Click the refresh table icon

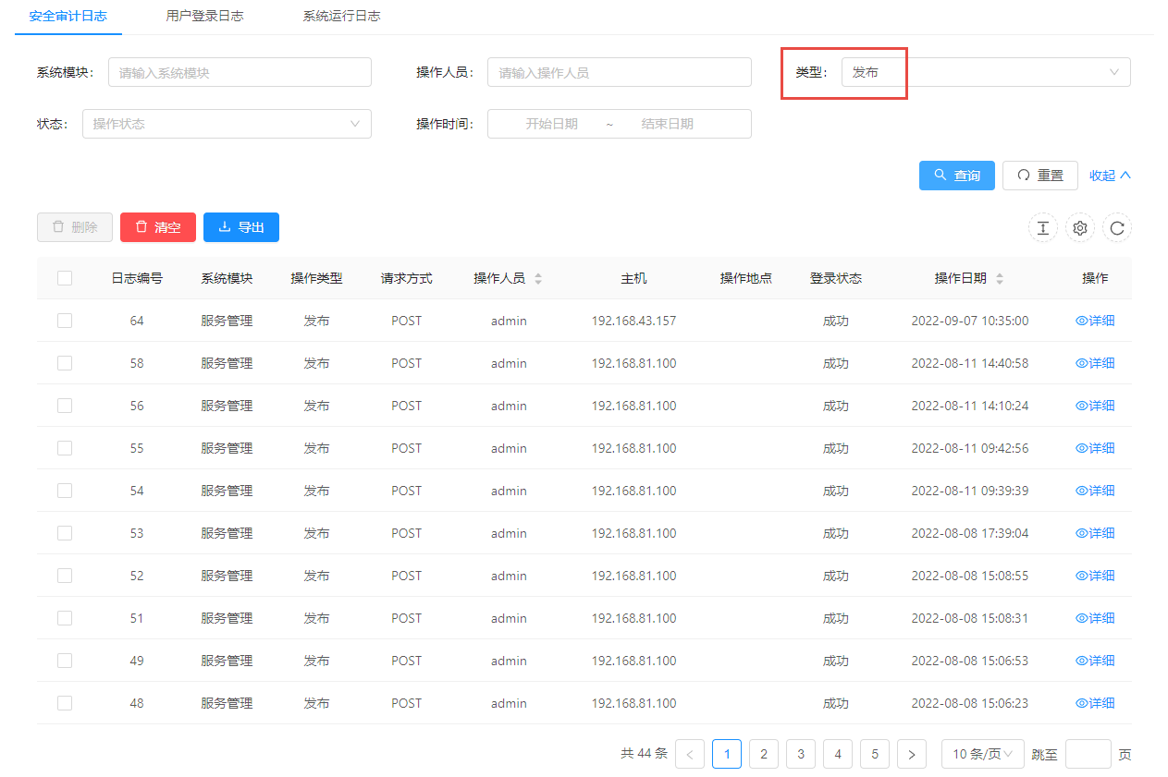point(1116,228)
